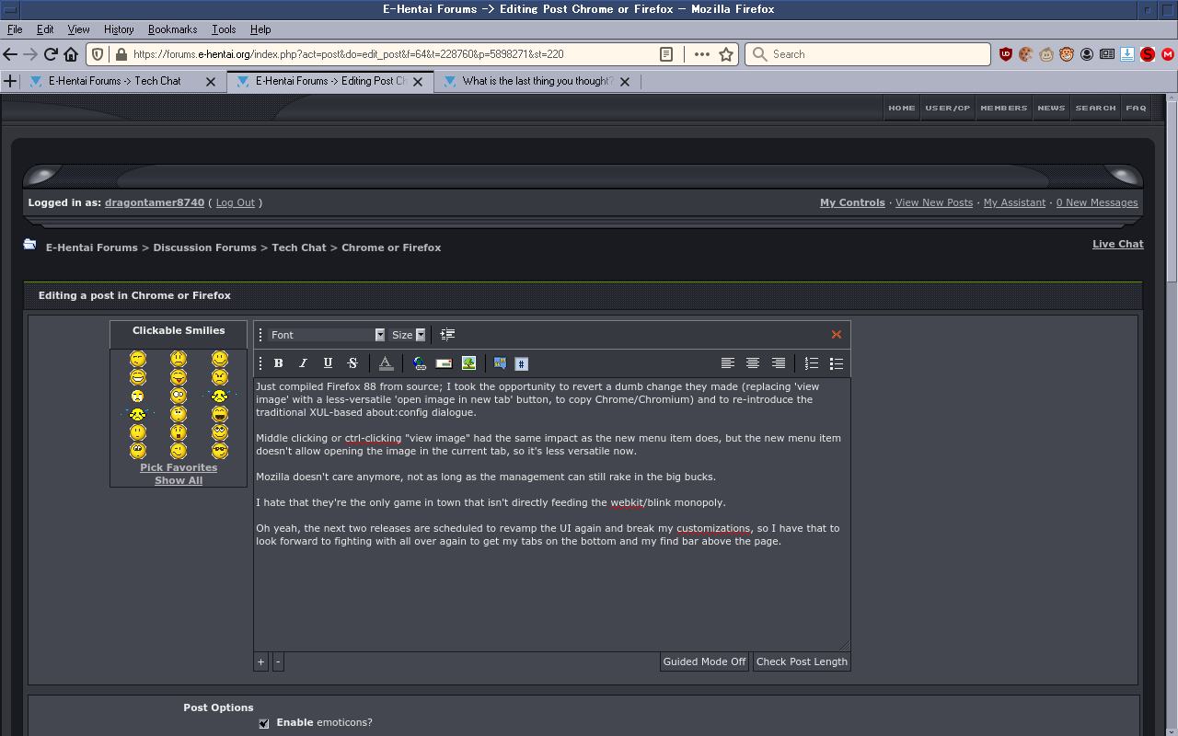Insert an email link from the editor toolbar
Screen dimensions: 1178x736
click(444, 363)
